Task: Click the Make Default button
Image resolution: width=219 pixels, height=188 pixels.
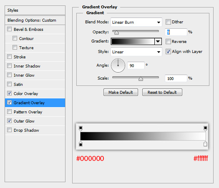Action: pos(121,92)
